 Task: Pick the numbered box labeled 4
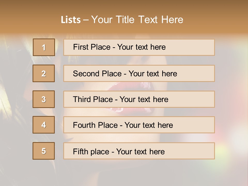(x=44, y=125)
